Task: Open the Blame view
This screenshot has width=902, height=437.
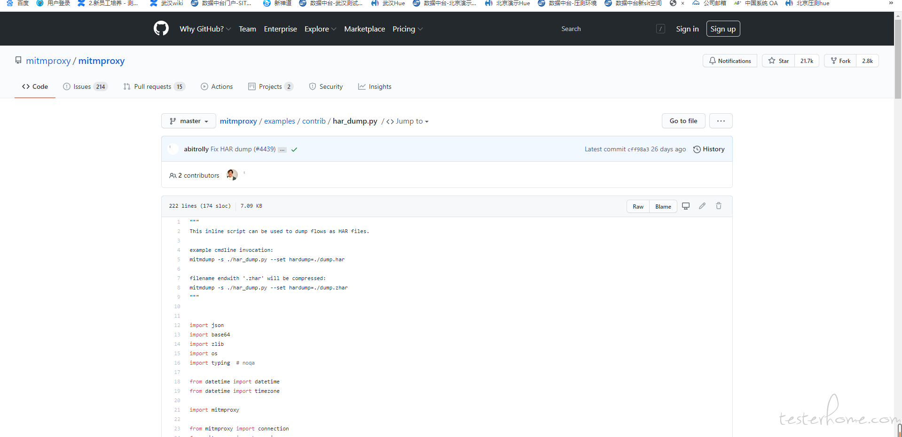Action: [663, 206]
